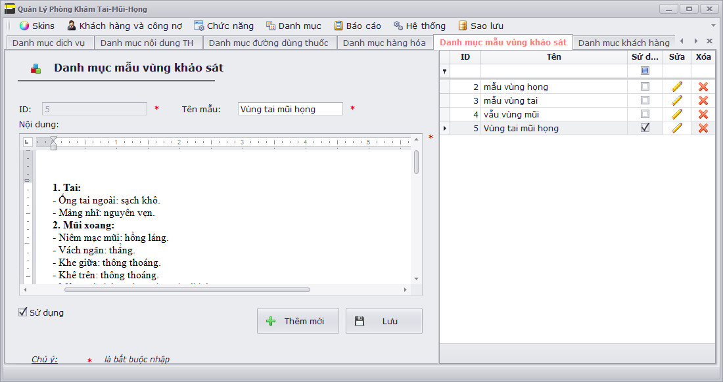Check the usage box for mẫu vùng họng

pos(645,87)
